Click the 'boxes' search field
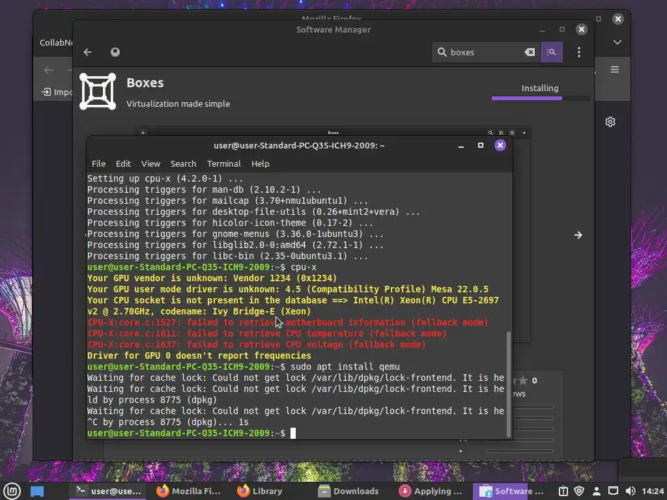The image size is (667, 500). tap(485, 52)
